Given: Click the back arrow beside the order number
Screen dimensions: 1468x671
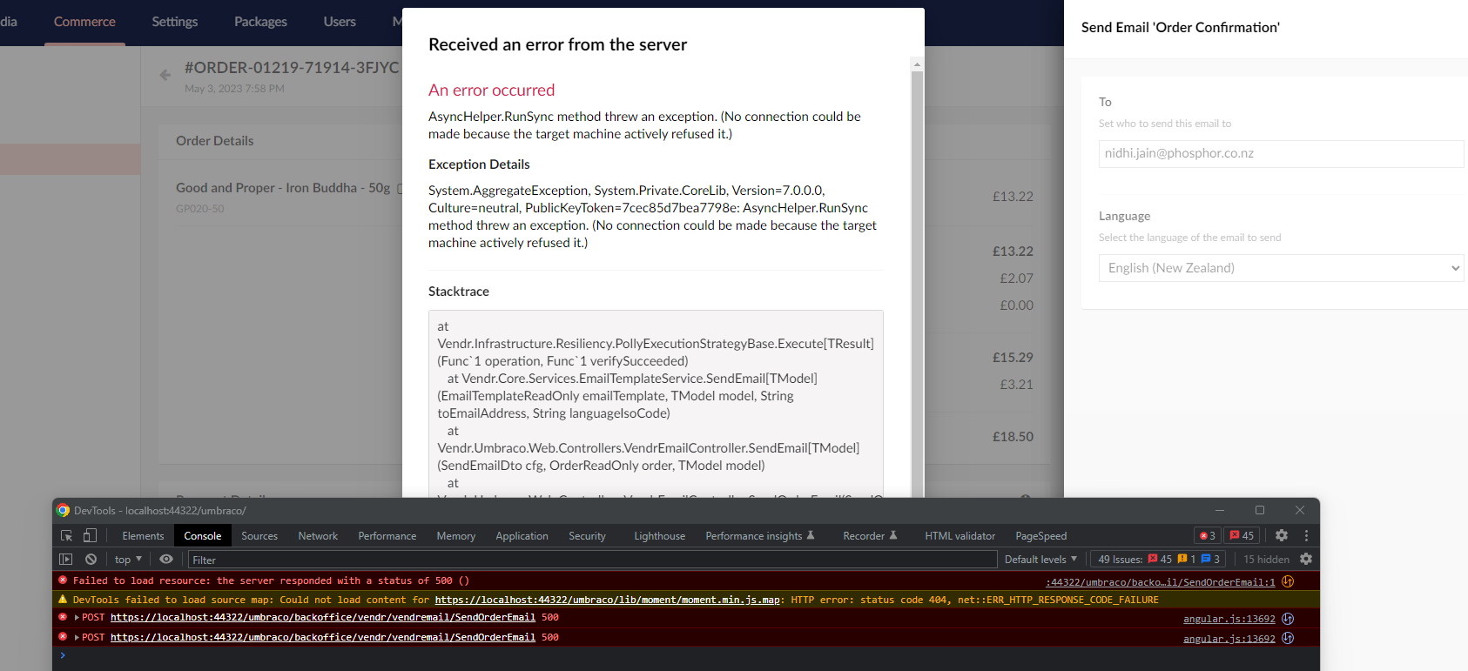Looking at the screenshot, I should (x=165, y=75).
